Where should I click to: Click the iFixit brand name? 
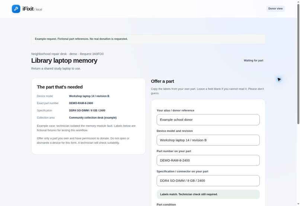pos(28,9)
